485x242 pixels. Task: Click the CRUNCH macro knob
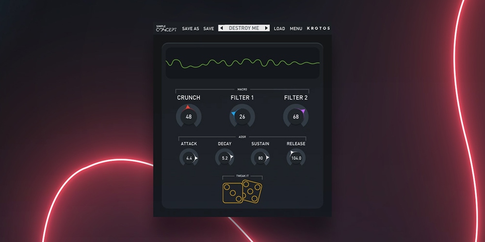189,117
